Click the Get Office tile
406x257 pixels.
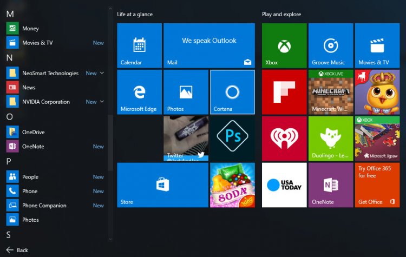377,185
